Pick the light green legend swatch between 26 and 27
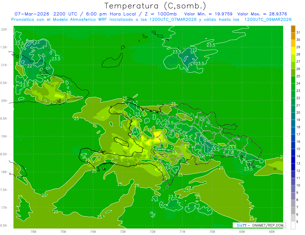The image size is (305, 235). (293, 65)
